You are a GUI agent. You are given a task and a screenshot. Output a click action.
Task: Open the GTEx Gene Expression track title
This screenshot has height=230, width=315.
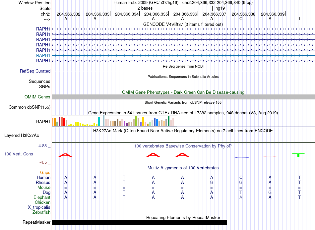[183, 113]
